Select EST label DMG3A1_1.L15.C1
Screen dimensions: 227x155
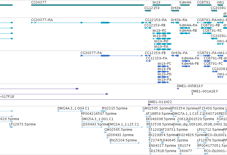[124, 124]
